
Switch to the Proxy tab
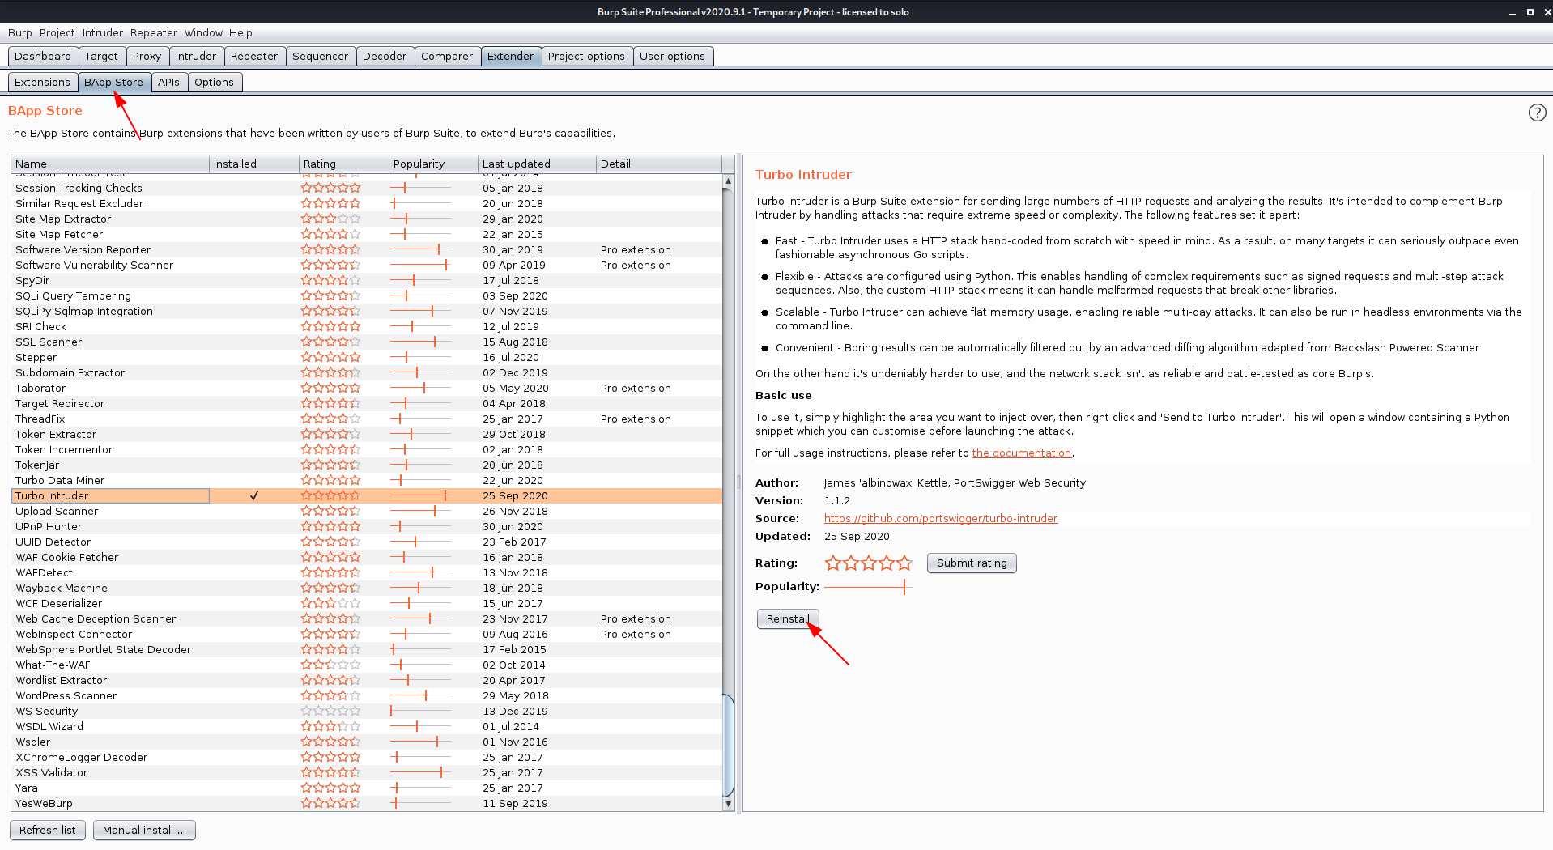click(x=147, y=57)
